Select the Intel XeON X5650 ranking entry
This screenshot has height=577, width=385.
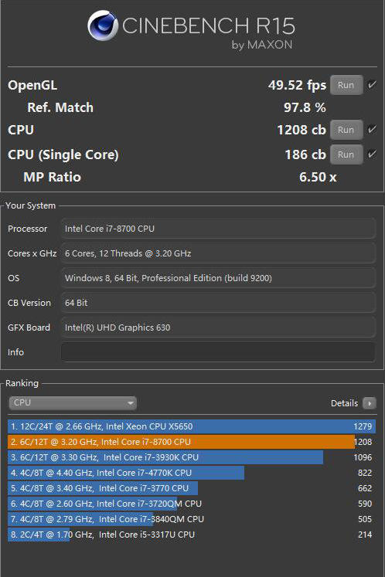pyautogui.click(x=192, y=426)
